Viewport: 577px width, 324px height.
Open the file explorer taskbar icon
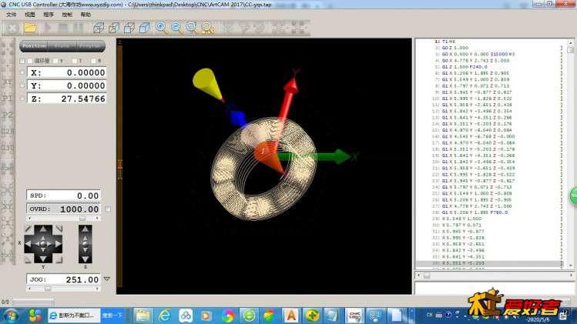tap(143, 316)
